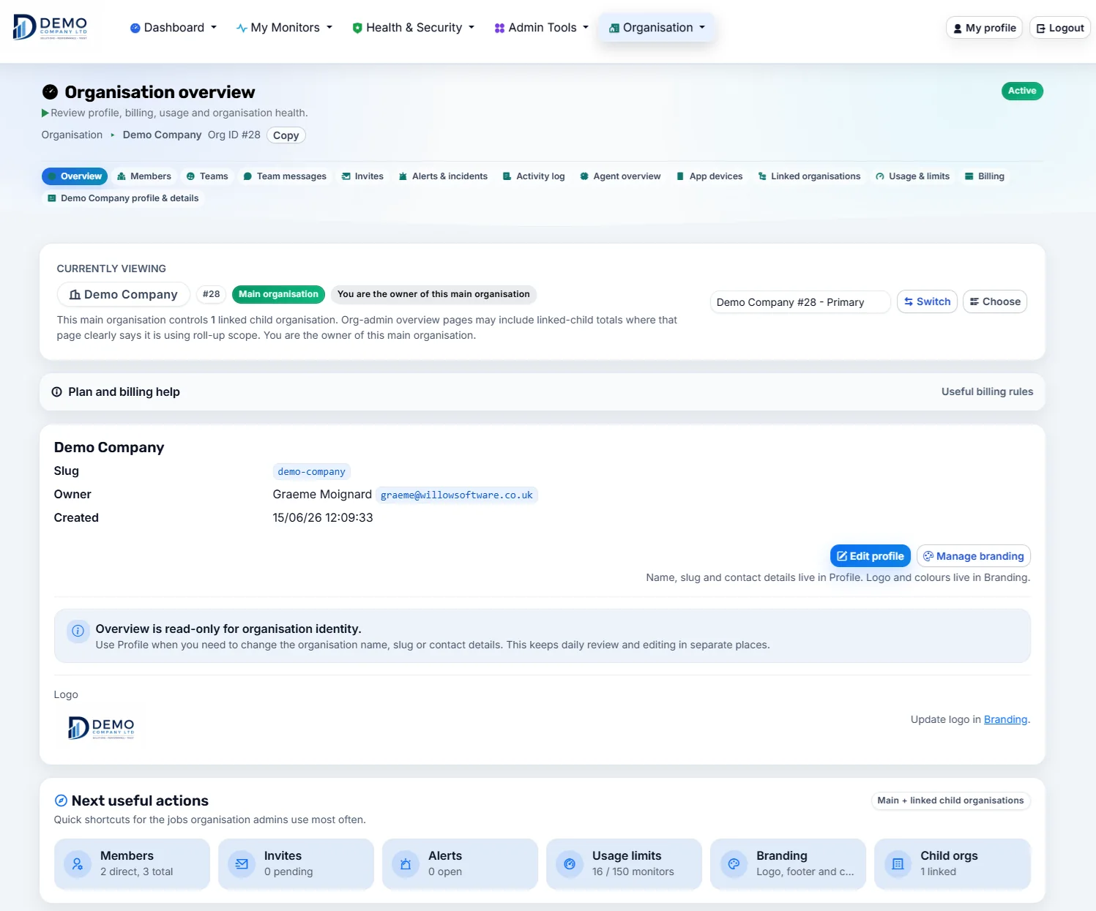The height and width of the screenshot is (911, 1096).
Task: Click the check badge beside Organisation overview
Action: pyautogui.click(x=50, y=91)
